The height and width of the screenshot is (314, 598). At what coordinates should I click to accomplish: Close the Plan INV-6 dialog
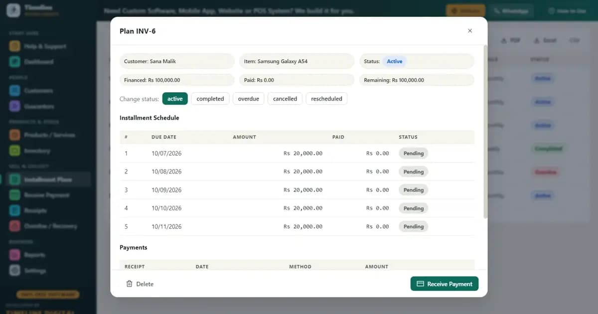tap(469, 31)
